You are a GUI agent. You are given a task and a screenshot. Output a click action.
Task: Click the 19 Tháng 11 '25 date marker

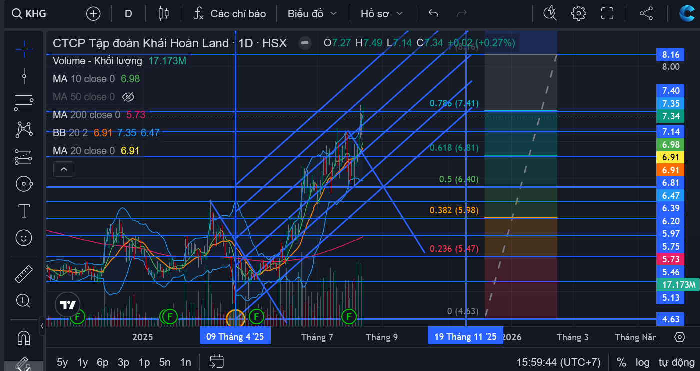[465, 337]
